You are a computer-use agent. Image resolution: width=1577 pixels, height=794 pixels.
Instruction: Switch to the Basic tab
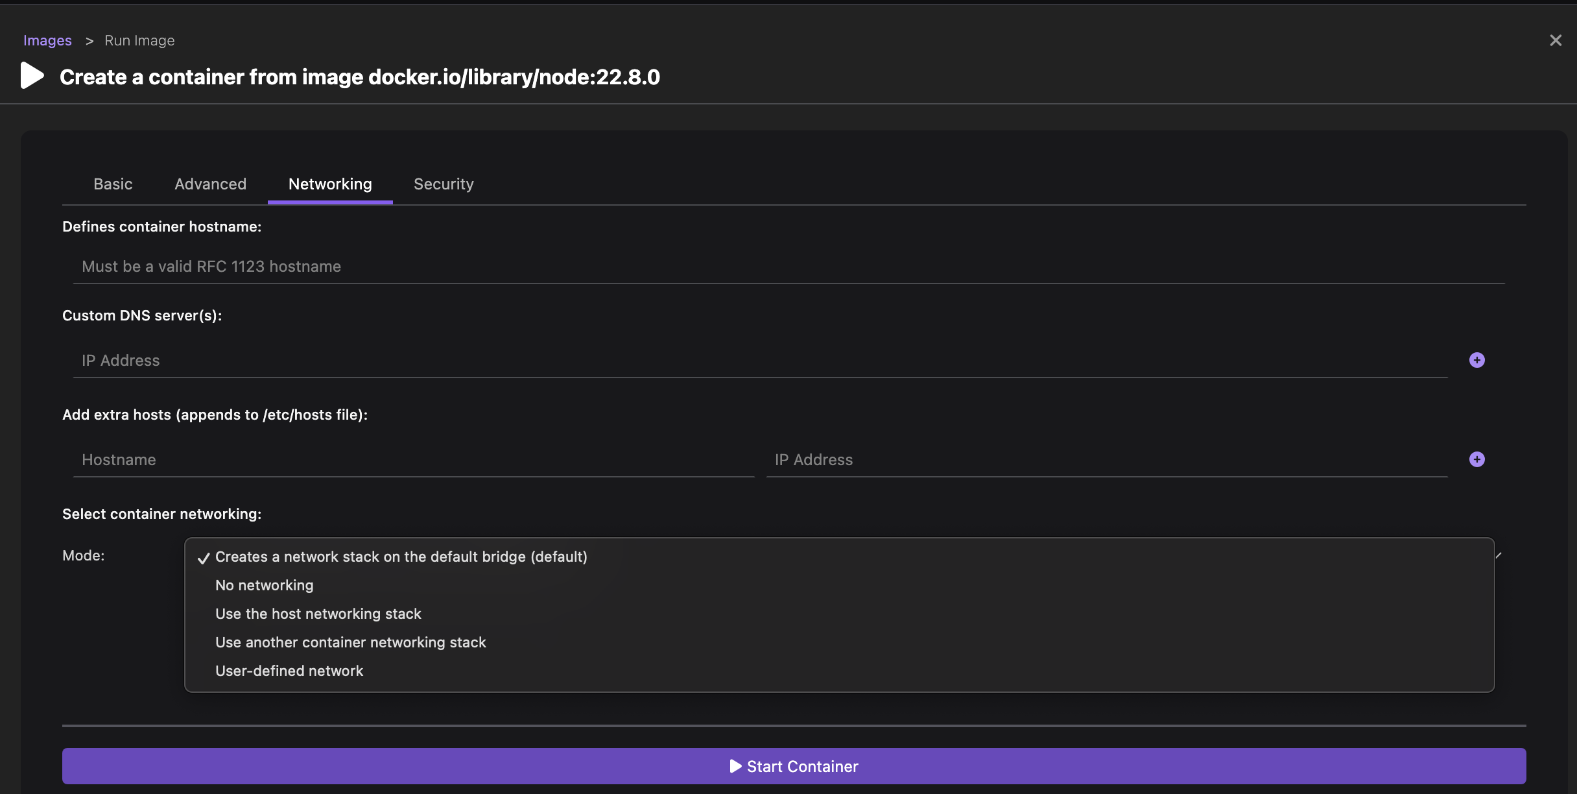click(x=113, y=184)
